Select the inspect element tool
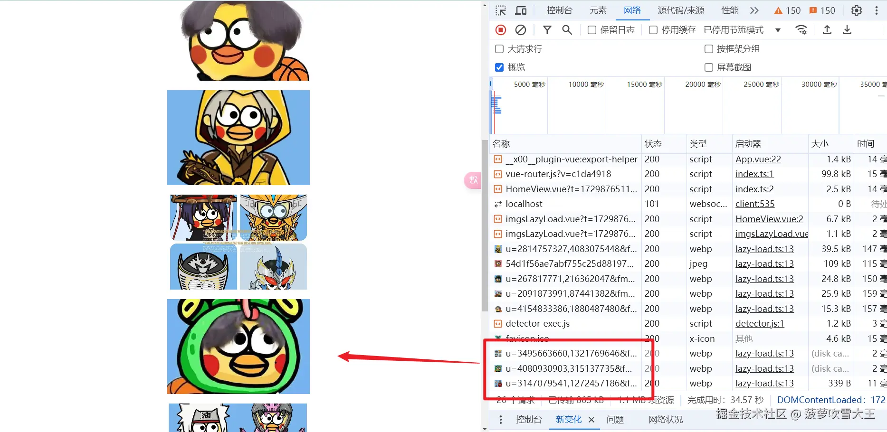The image size is (887, 432). click(x=500, y=10)
